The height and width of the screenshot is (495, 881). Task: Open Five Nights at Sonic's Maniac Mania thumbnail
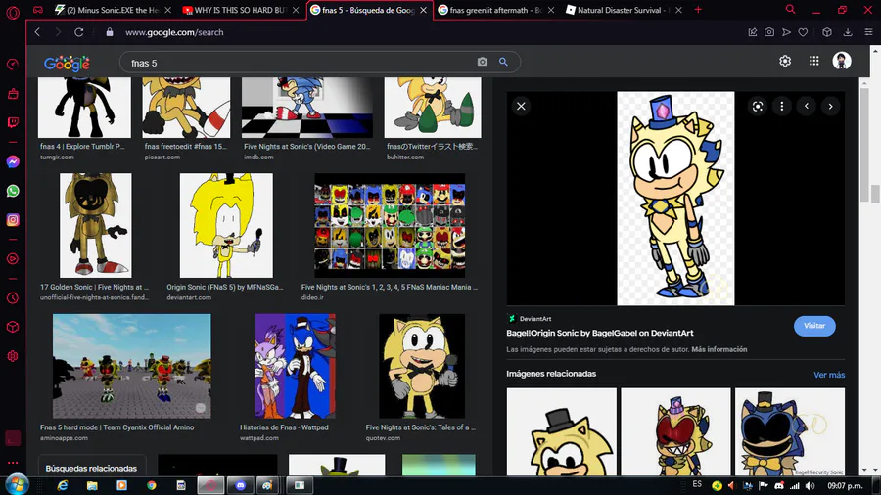(390, 225)
